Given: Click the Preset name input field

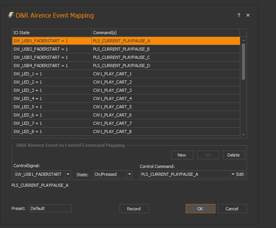Looking at the screenshot, I should click(x=50, y=208).
